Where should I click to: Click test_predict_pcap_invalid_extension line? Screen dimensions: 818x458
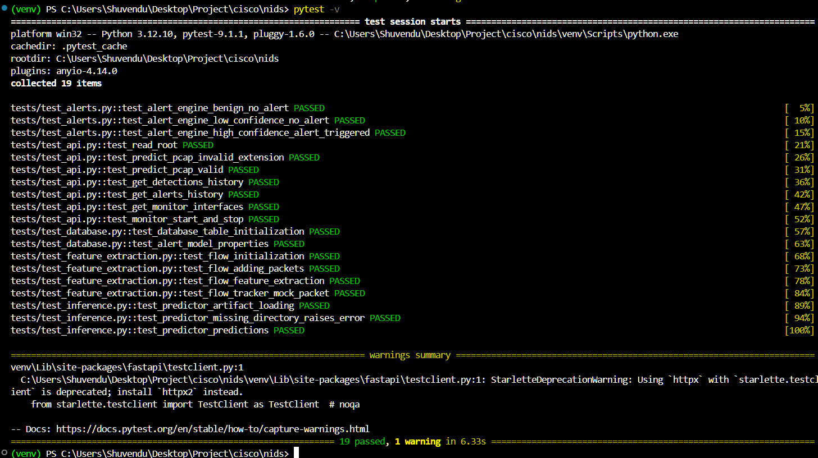click(x=165, y=158)
